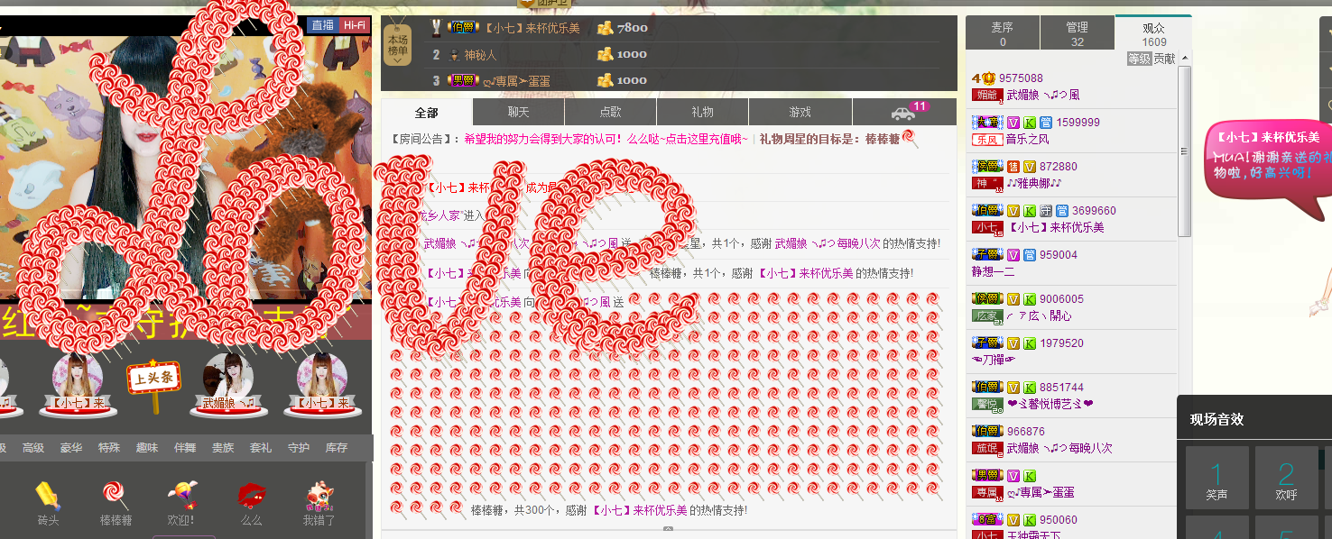Open the 游戏 tab
This screenshot has height=539, width=1332.
(800, 113)
